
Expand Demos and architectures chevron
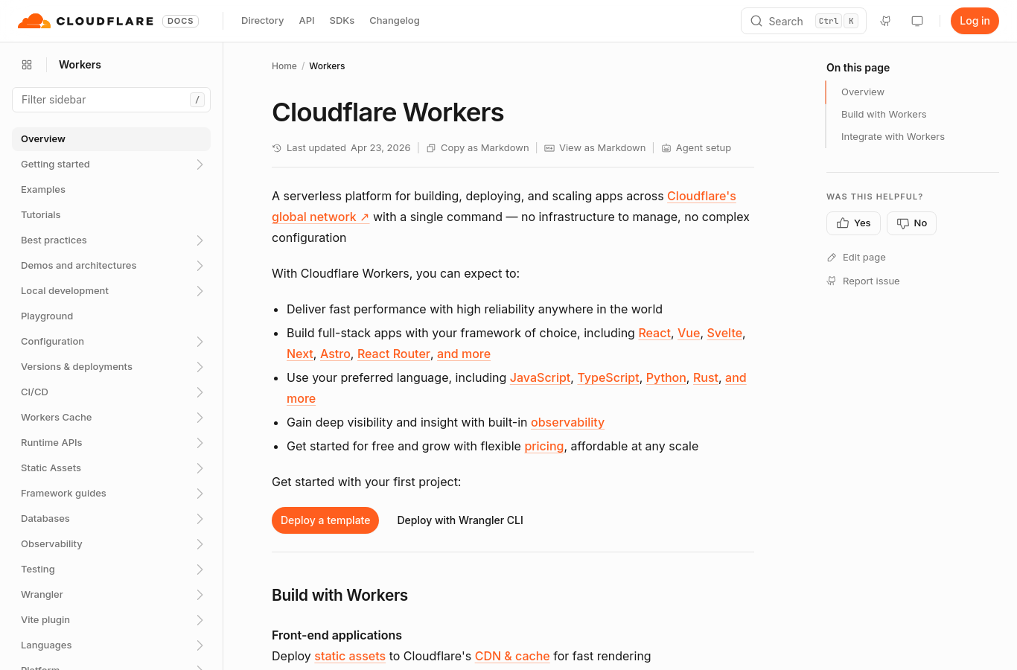tap(200, 266)
